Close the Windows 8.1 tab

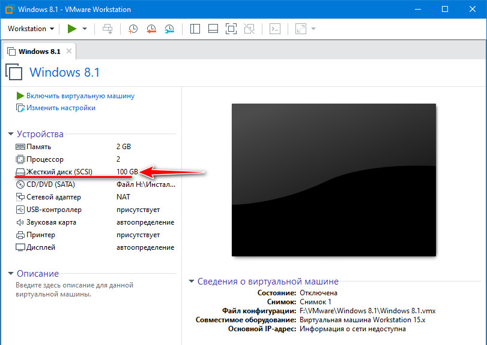[x=69, y=51]
